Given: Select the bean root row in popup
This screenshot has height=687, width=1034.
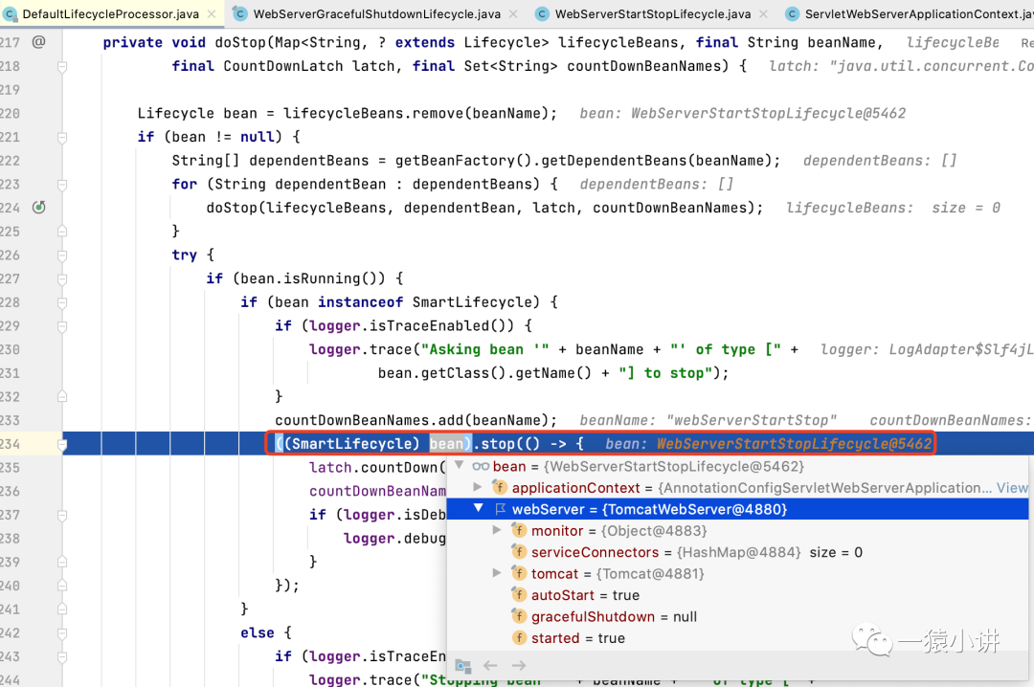Looking at the screenshot, I should click(x=737, y=466).
